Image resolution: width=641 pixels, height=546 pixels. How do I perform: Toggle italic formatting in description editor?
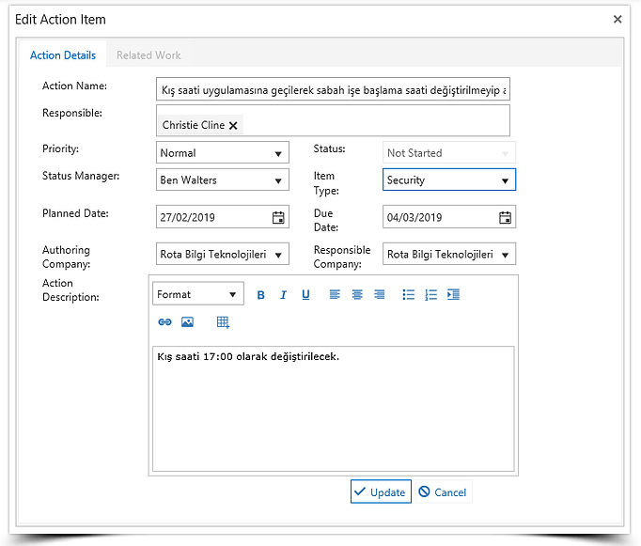click(283, 295)
